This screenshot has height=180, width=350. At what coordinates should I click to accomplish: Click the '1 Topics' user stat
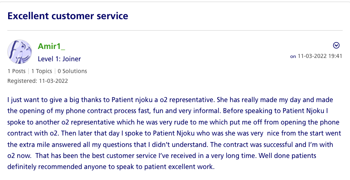click(41, 71)
